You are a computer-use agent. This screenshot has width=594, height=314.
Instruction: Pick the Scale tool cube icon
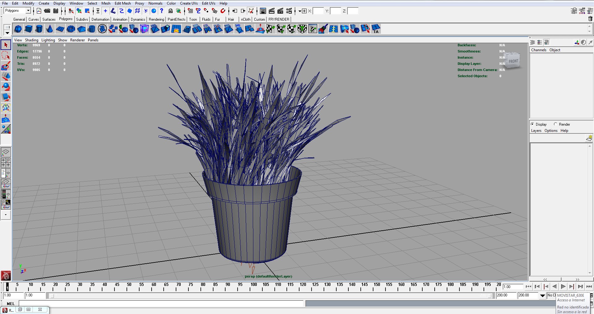tap(6, 97)
